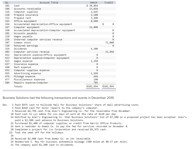Click the total credit $102,994

coord(108,87)
